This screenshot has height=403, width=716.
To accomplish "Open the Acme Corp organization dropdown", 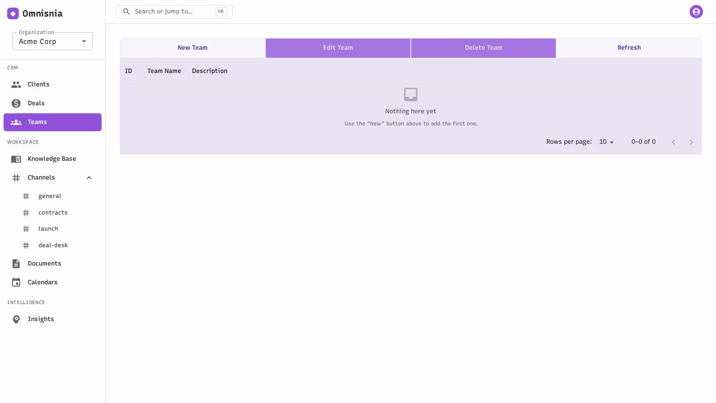I will [x=52, y=42].
